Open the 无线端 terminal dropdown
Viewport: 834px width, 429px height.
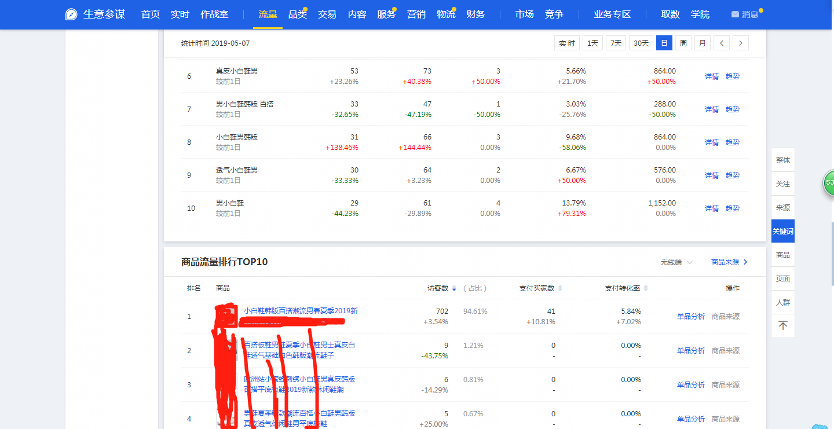(x=675, y=262)
